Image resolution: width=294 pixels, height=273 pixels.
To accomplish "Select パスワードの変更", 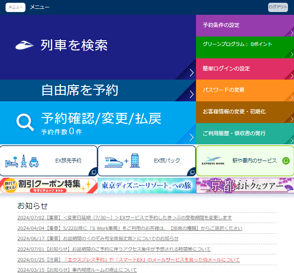I will 245,90.
